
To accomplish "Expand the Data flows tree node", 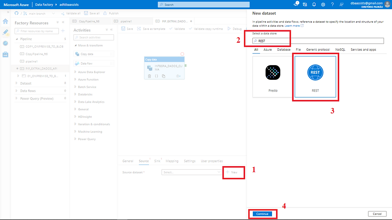I will pos(16,91).
